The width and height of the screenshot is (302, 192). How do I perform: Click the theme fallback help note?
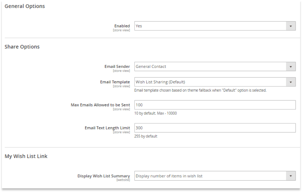pos(200,90)
